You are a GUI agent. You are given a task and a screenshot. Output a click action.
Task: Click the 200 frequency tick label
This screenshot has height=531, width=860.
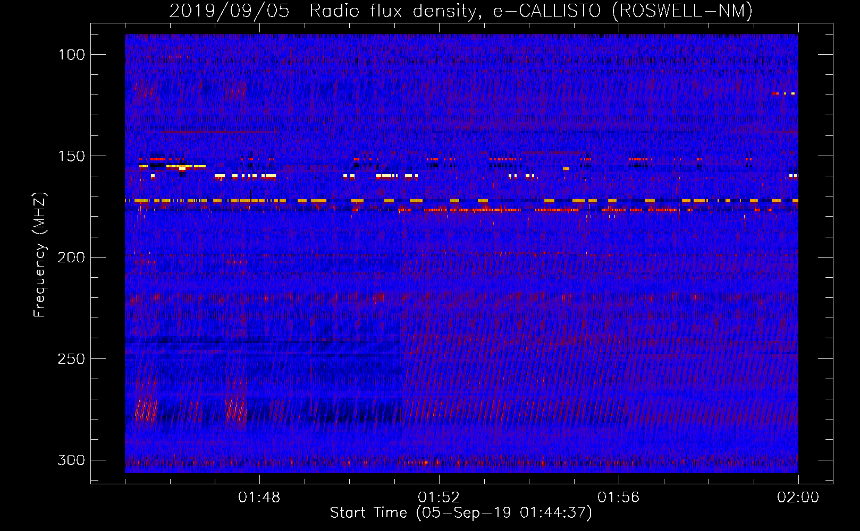(x=72, y=258)
